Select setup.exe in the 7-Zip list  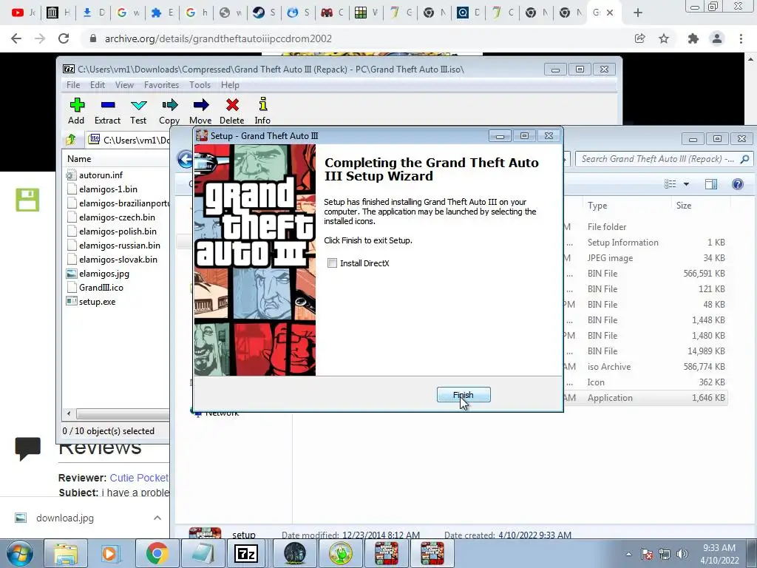(98, 302)
